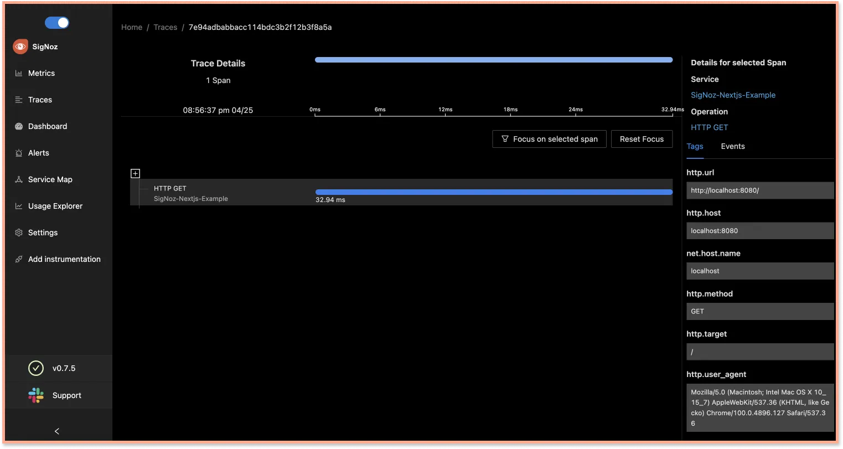The width and height of the screenshot is (843, 449).
Task: Click the http.target value field
Action: [760, 352]
